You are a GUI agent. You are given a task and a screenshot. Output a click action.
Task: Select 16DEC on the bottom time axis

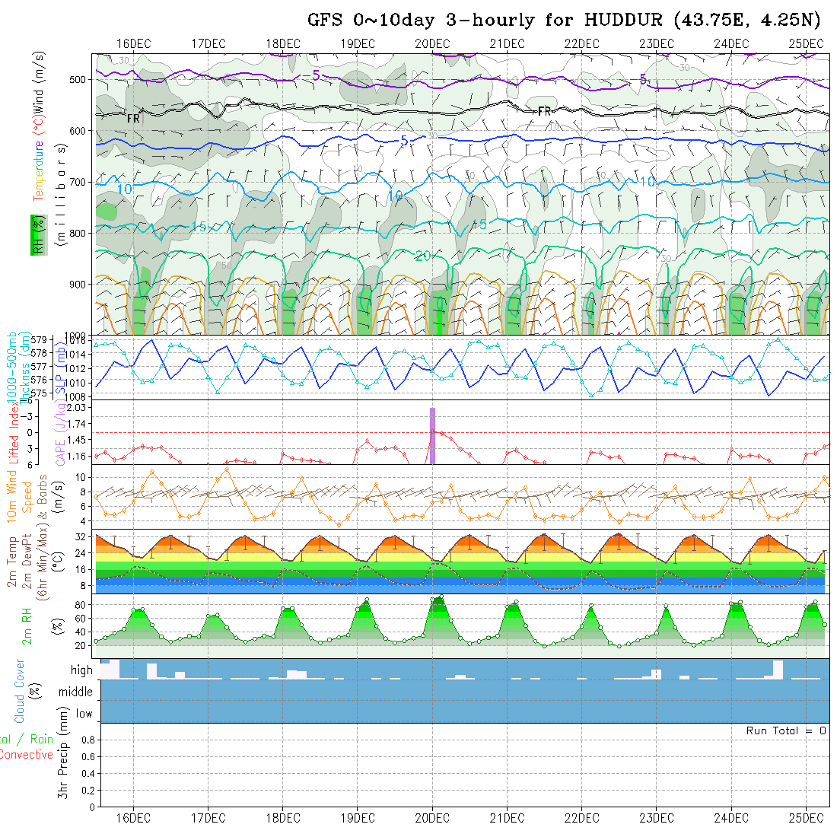[x=133, y=817]
